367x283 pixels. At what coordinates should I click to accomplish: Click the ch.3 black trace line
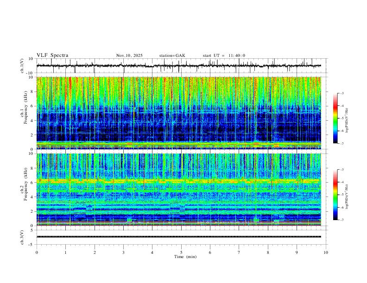coord(179,237)
